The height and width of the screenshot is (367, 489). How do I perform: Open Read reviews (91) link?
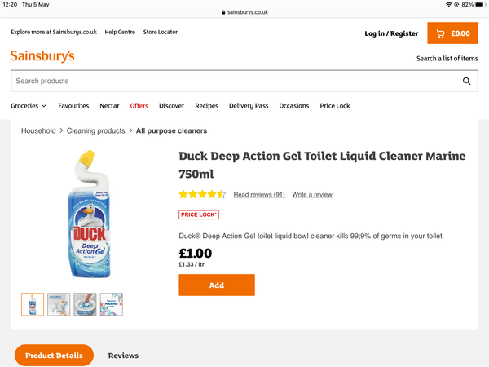259,195
